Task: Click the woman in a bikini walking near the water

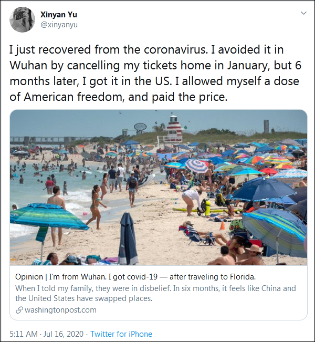Action: pos(95,205)
